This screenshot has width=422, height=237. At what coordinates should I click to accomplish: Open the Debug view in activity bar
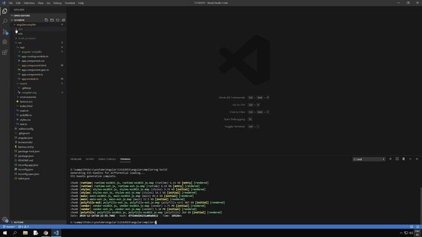click(x=5, y=42)
